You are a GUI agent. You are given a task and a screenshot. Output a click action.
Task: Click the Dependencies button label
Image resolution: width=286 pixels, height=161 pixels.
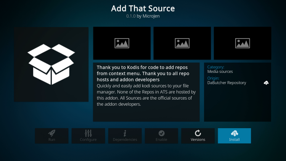[x=125, y=140]
